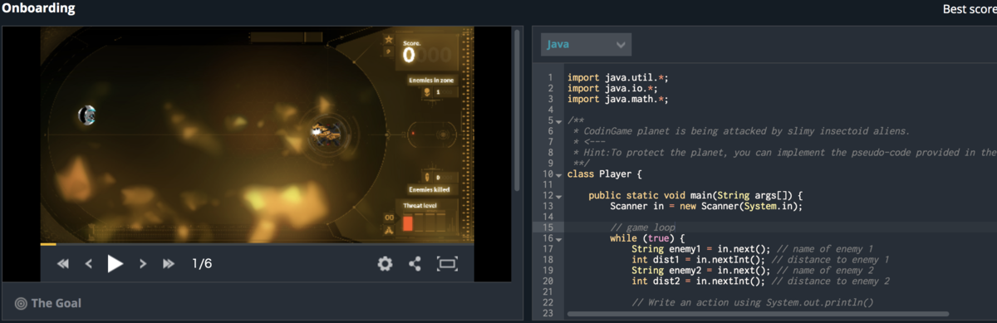Click line number 13 in the gutter
This screenshot has height=323, width=997.
point(548,206)
